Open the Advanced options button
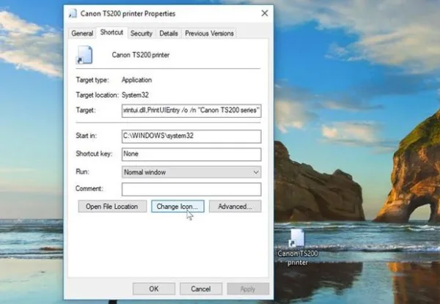This screenshot has height=304, width=440. click(235, 207)
